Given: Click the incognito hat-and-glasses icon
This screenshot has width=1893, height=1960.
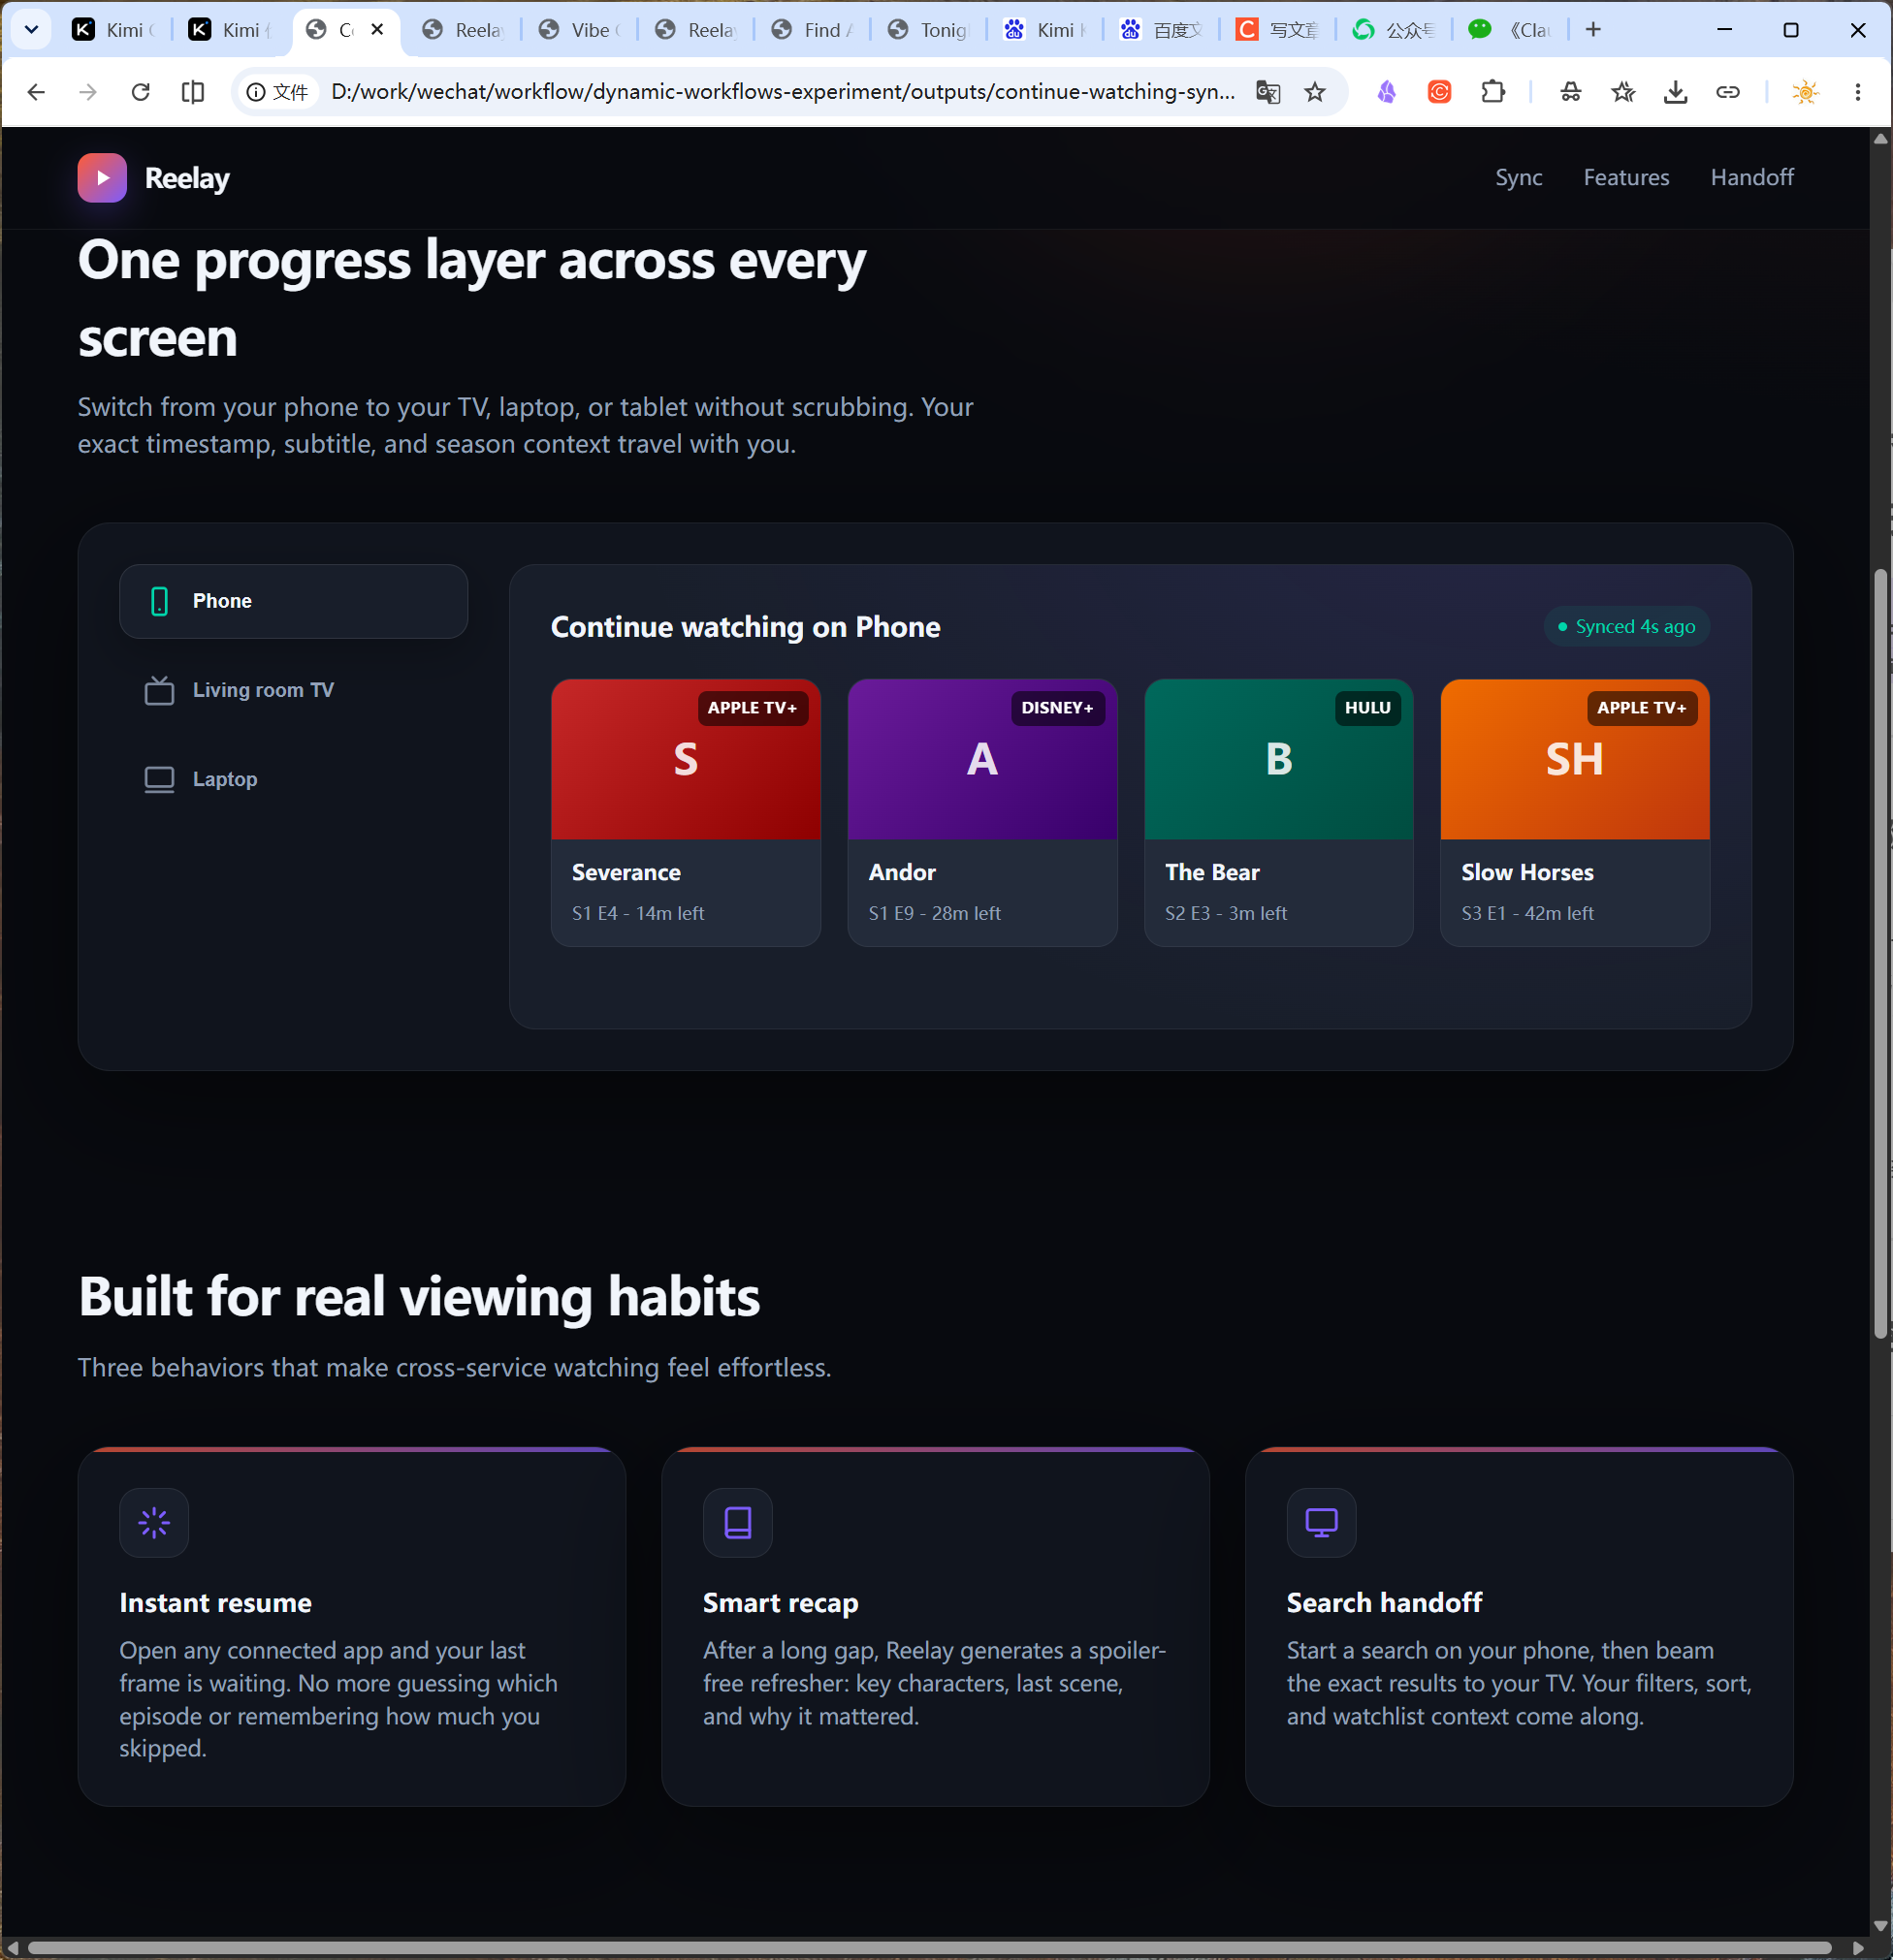Looking at the screenshot, I should [1571, 92].
